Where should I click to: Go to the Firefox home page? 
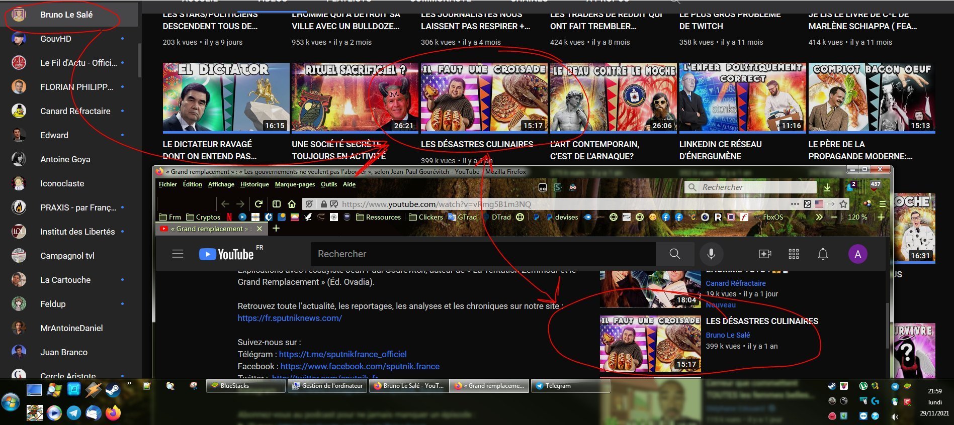tap(292, 204)
